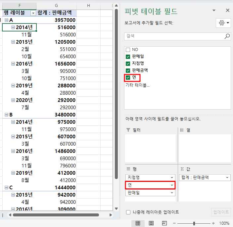Click the horizontal scroll right arrow

pos(111,215)
